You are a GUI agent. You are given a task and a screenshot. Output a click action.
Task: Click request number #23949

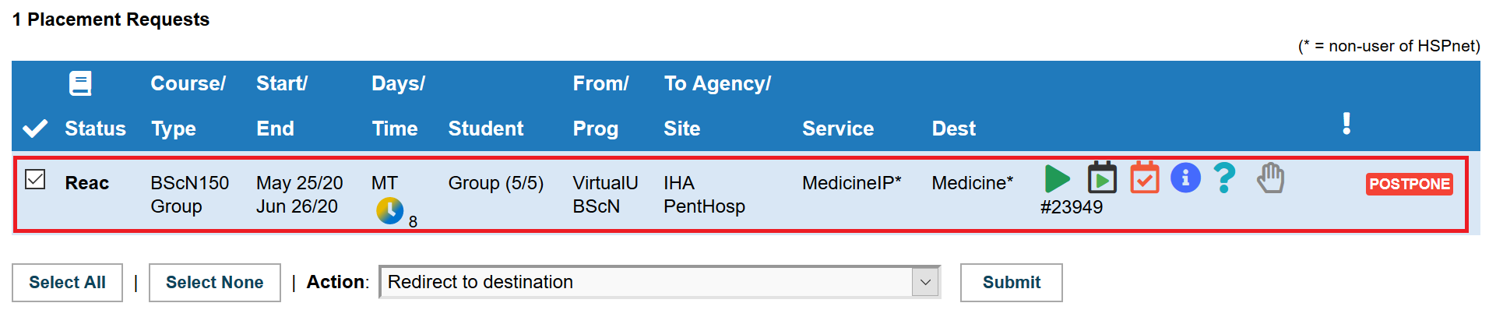[1072, 207]
